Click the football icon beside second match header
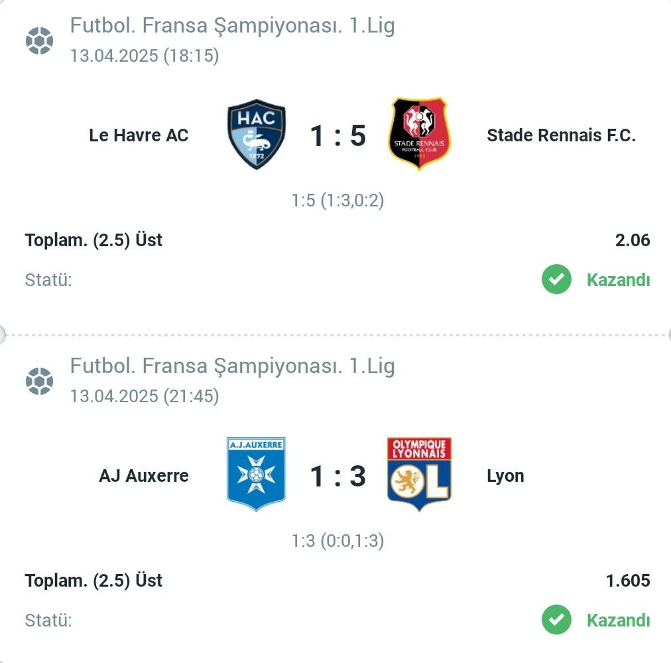 point(39,381)
